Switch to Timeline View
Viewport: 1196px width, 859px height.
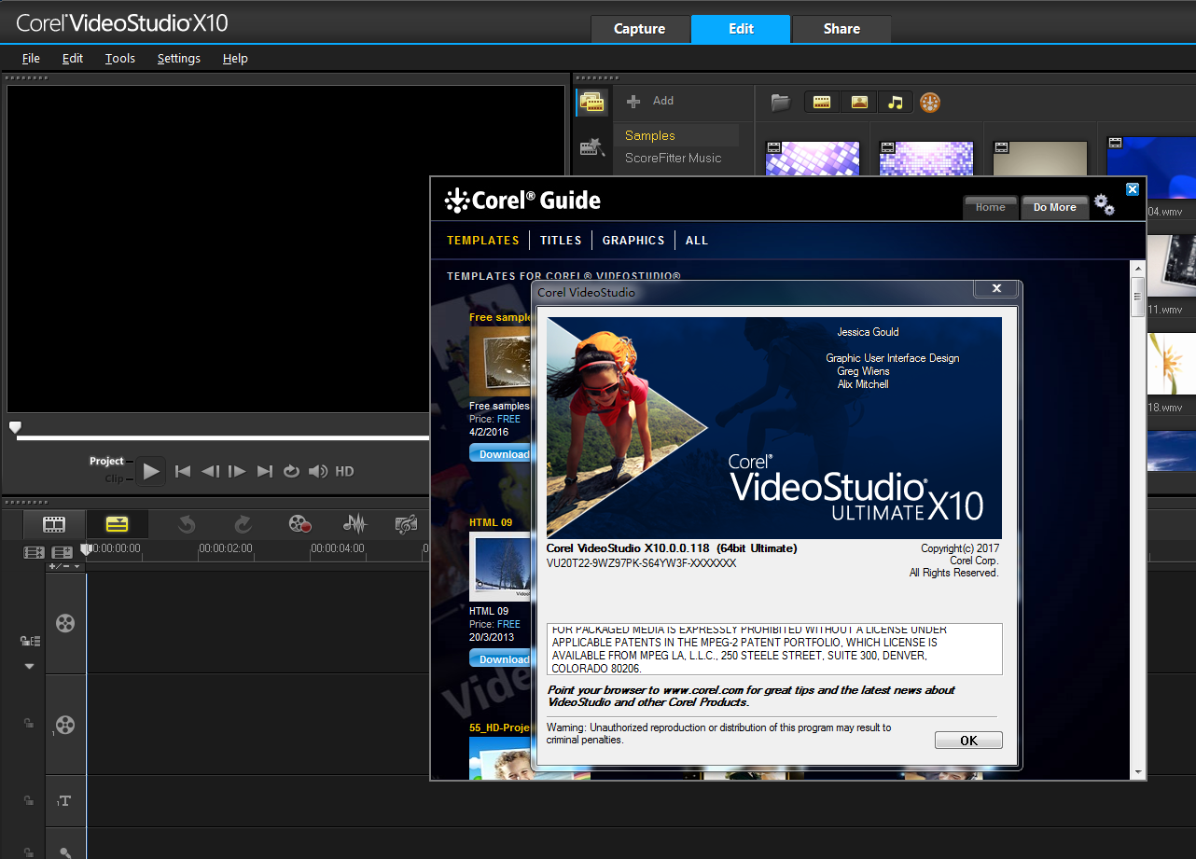(117, 525)
